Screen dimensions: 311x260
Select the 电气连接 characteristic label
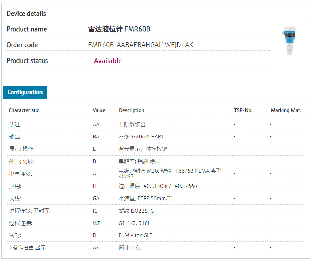click(x=21, y=174)
